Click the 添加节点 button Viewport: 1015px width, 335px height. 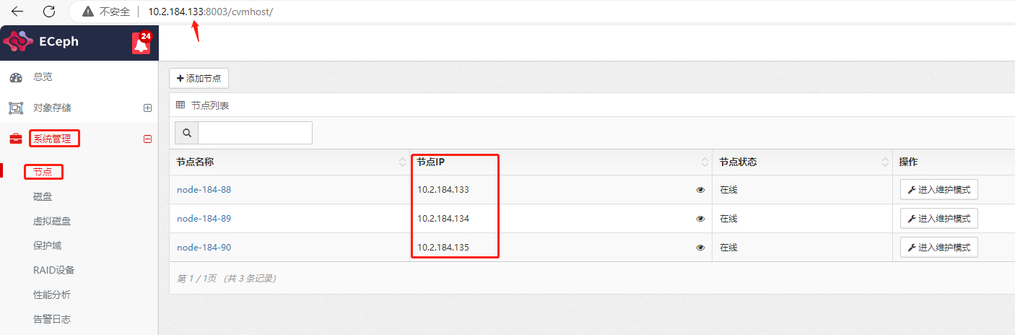[x=199, y=78]
